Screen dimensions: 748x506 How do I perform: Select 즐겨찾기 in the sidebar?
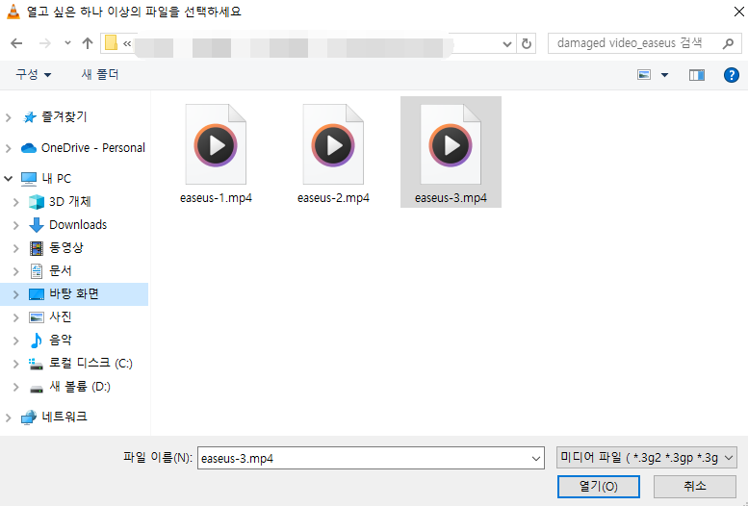[x=64, y=116]
